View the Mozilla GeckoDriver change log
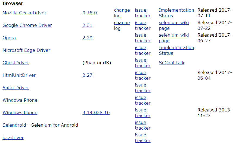The height and width of the screenshot is (144, 236). (x=122, y=13)
